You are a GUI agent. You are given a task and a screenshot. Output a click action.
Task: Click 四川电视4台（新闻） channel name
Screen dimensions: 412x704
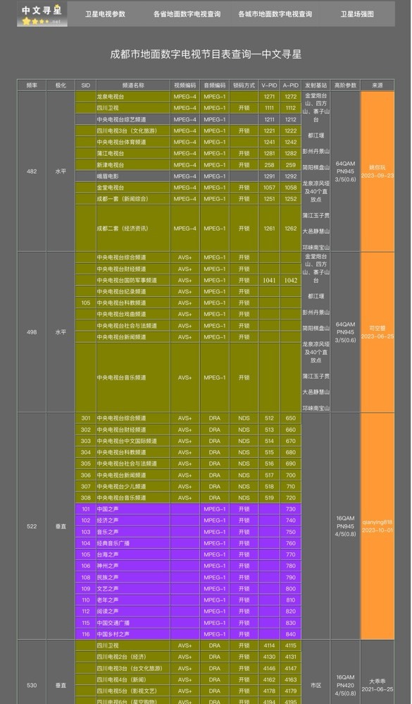[121, 680]
